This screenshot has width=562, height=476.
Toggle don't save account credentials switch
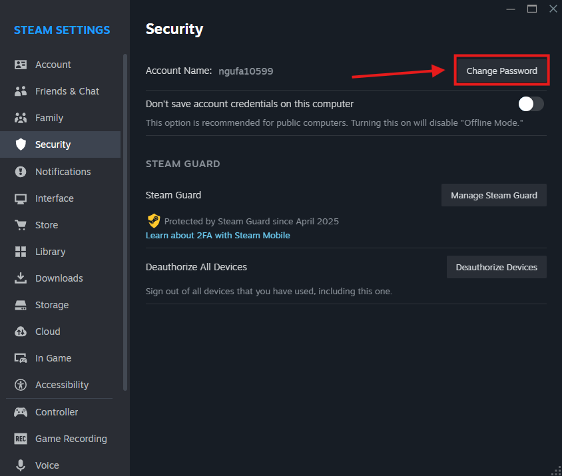531,104
